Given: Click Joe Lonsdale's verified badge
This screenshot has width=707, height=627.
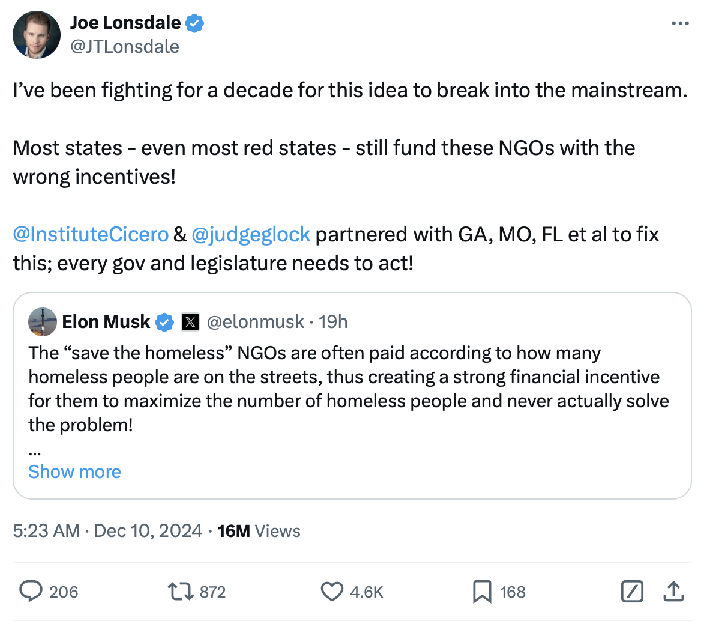Looking at the screenshot, I should [x=194, y=23].
